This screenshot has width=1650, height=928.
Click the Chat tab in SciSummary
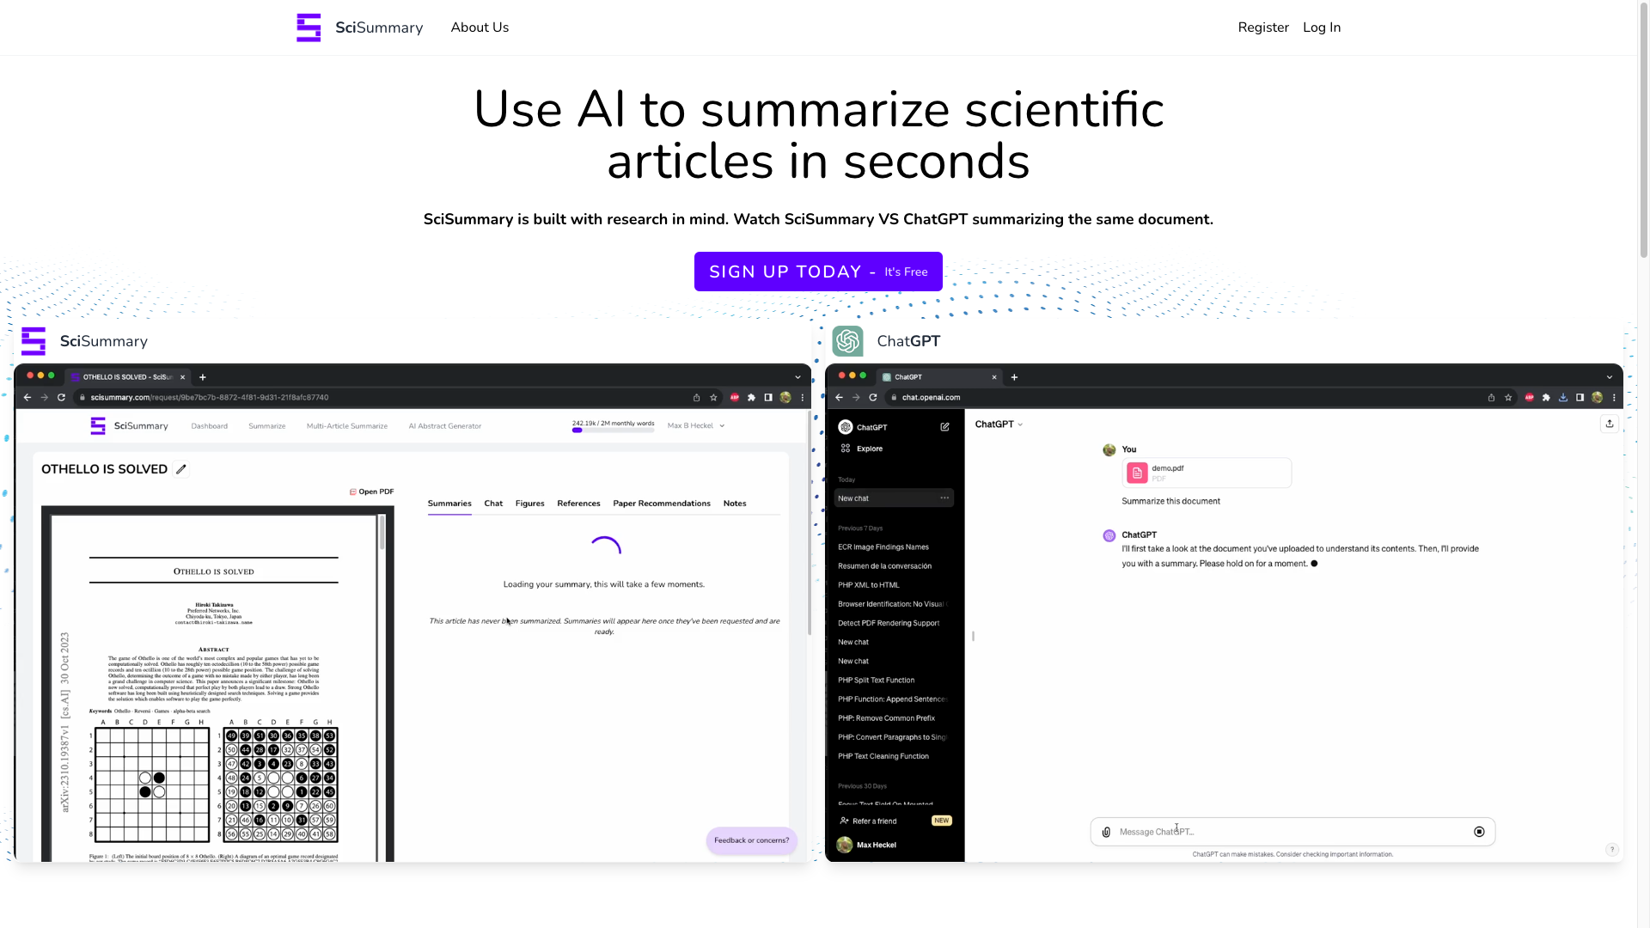[493, 503]
